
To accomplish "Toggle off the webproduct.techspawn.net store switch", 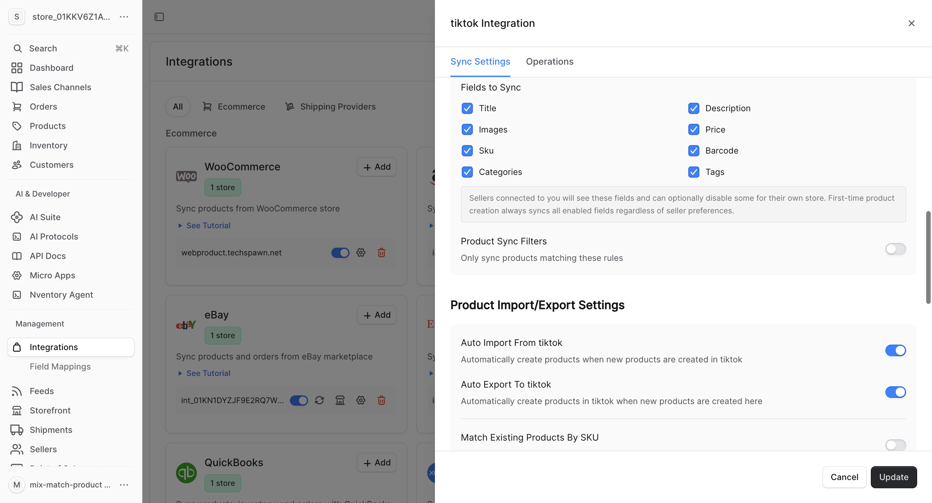I will click(340, 252).
